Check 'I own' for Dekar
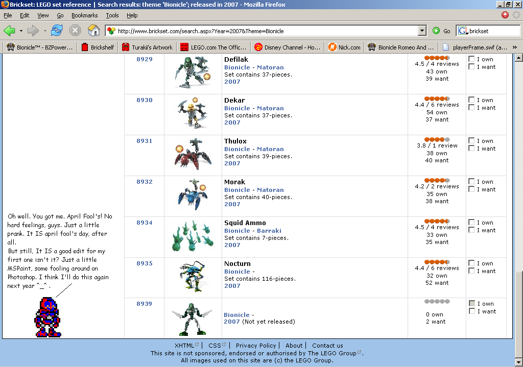The height and width of the screenshot is (367, 523). pyautogui.click(x=471, y=100)
